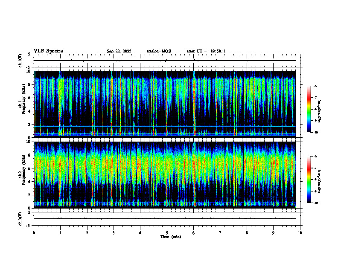Screen dimensions: 338x261
Task: Click the "station=MOS" header label
Action: pyautogui.click(x=159, y=51)
